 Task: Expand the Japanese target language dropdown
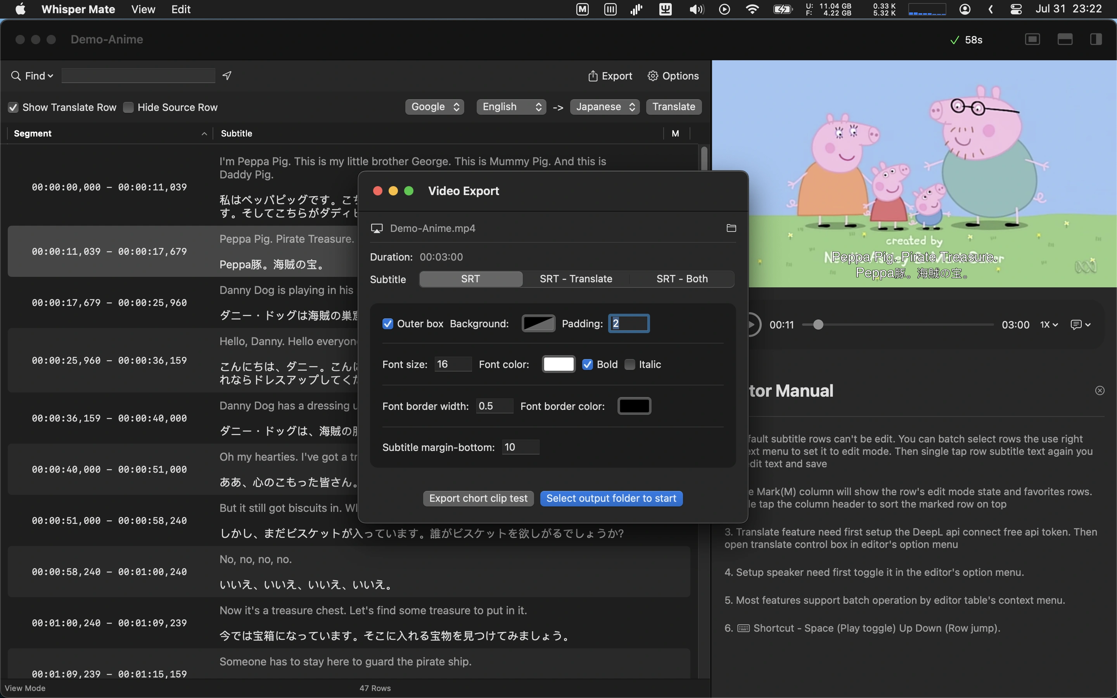[605, 107]
